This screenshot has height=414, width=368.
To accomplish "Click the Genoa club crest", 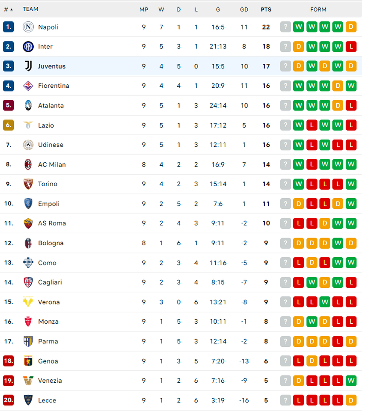I will point(28,361).
